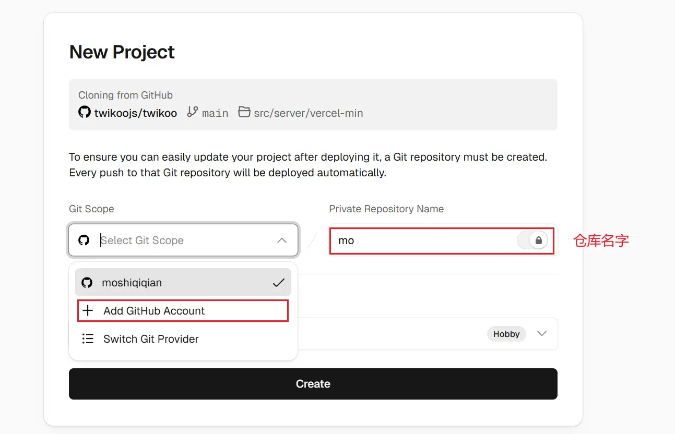Click the Hobby plan badge
Screen dimensions: 675x434
[x=506, y=334]
